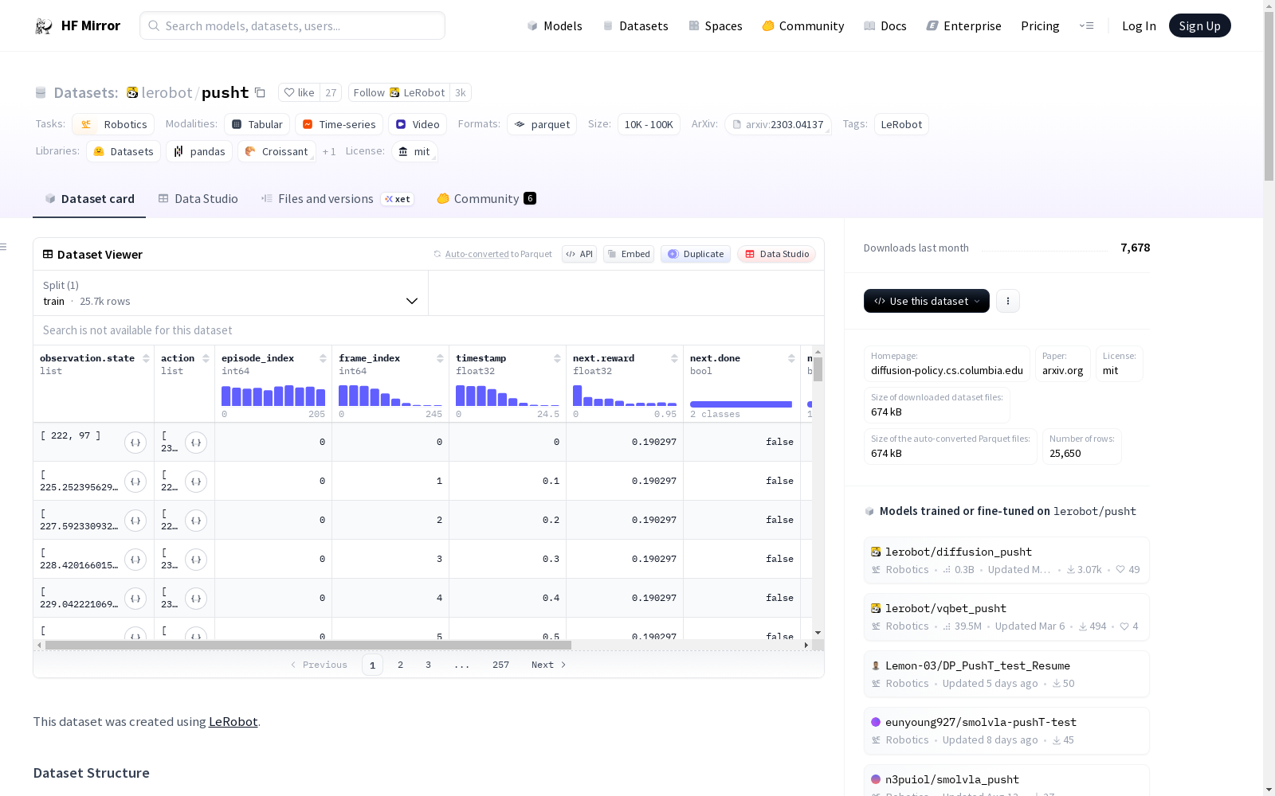
Task: Switch to the Dataset card tab
Action: point(89,199)
